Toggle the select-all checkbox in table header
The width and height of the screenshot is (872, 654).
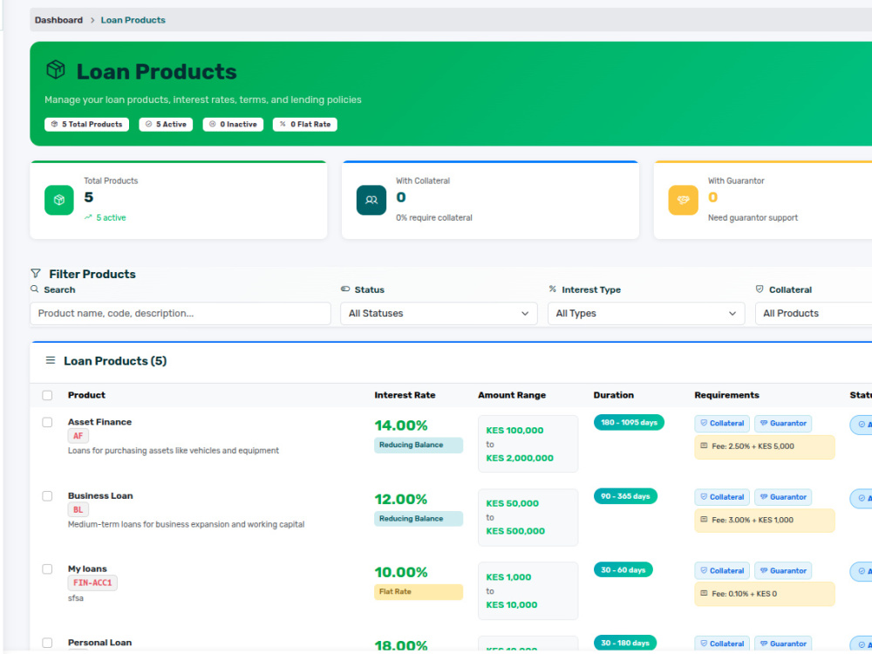pyautogui.click(x=47, y=395)
